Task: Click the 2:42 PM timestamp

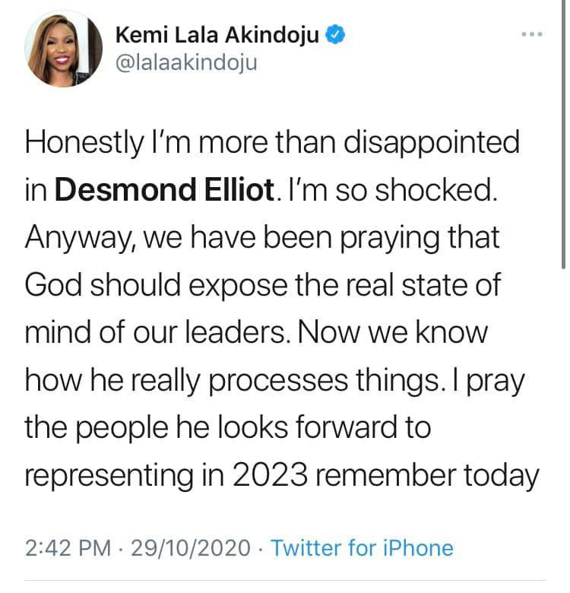Action: (68, 547)
